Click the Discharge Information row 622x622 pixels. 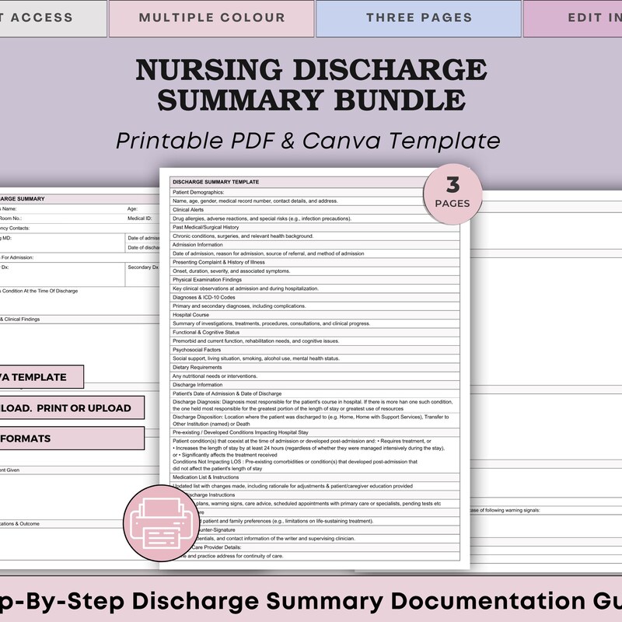coord(315,385)
